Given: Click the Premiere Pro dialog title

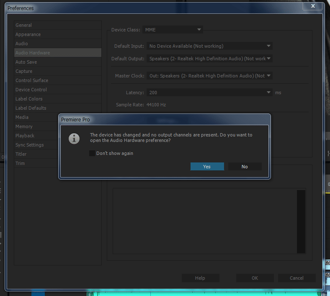Looking at the screenshot, I should (75, 119).
